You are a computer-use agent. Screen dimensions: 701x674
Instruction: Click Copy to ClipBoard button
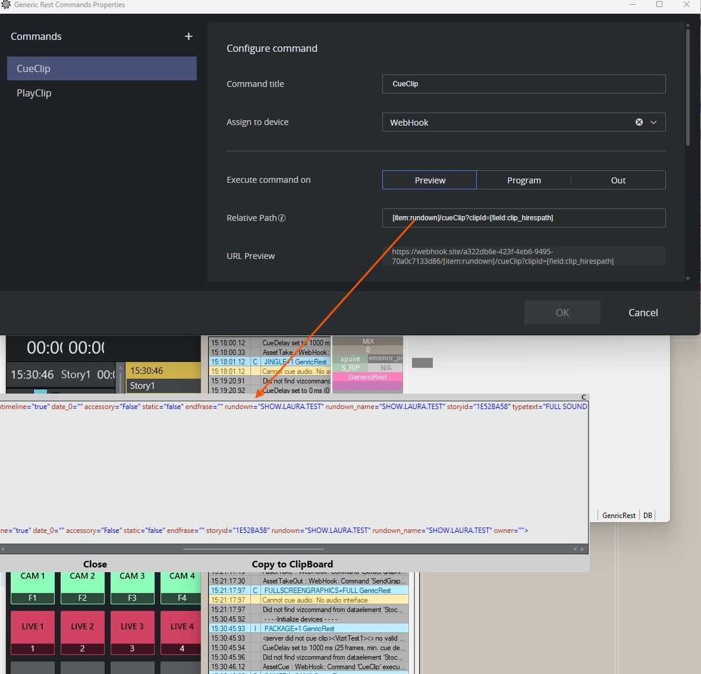point(292,564)
